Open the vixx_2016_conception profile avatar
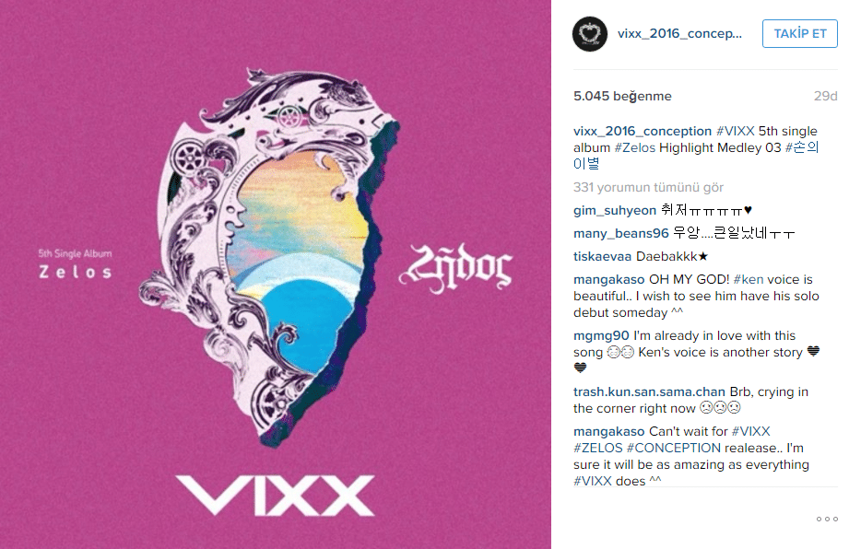 [590, 33]
